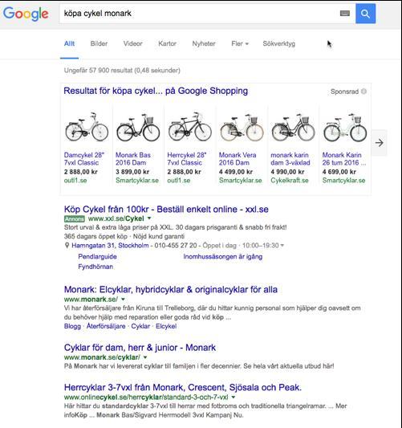Open the Monark Elcyklar, hybridcyklar result link
The height and width of the screenshot is (428, 402).
point(171,290)
